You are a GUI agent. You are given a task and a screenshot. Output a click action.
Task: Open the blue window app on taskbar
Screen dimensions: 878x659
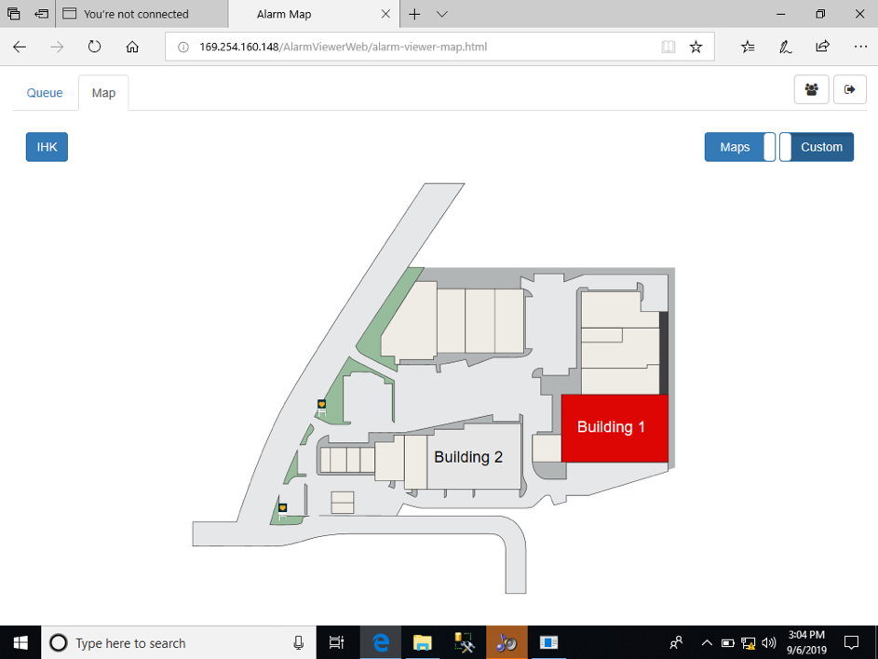point(548,643)
